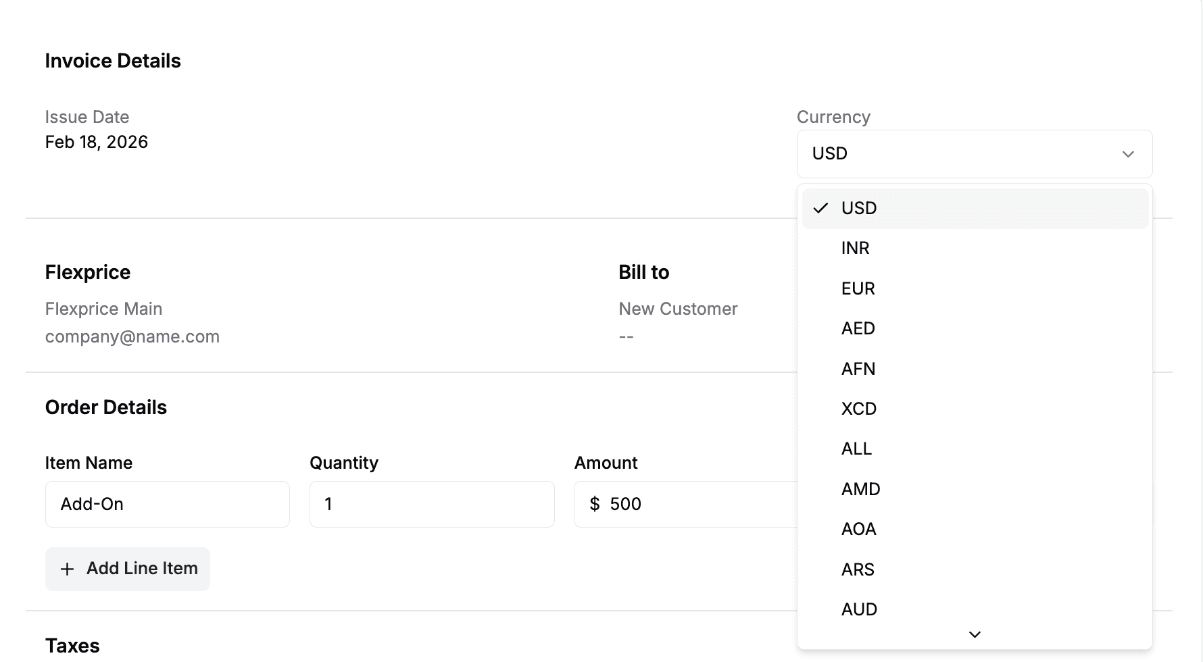Select INR from the currency list
The image size is (1203, 662).
856,248
